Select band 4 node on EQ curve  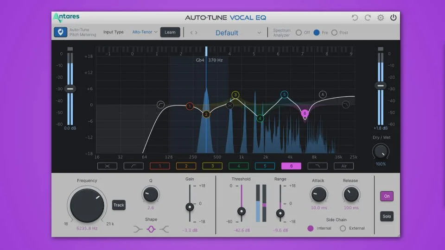(x=260, y=118)
